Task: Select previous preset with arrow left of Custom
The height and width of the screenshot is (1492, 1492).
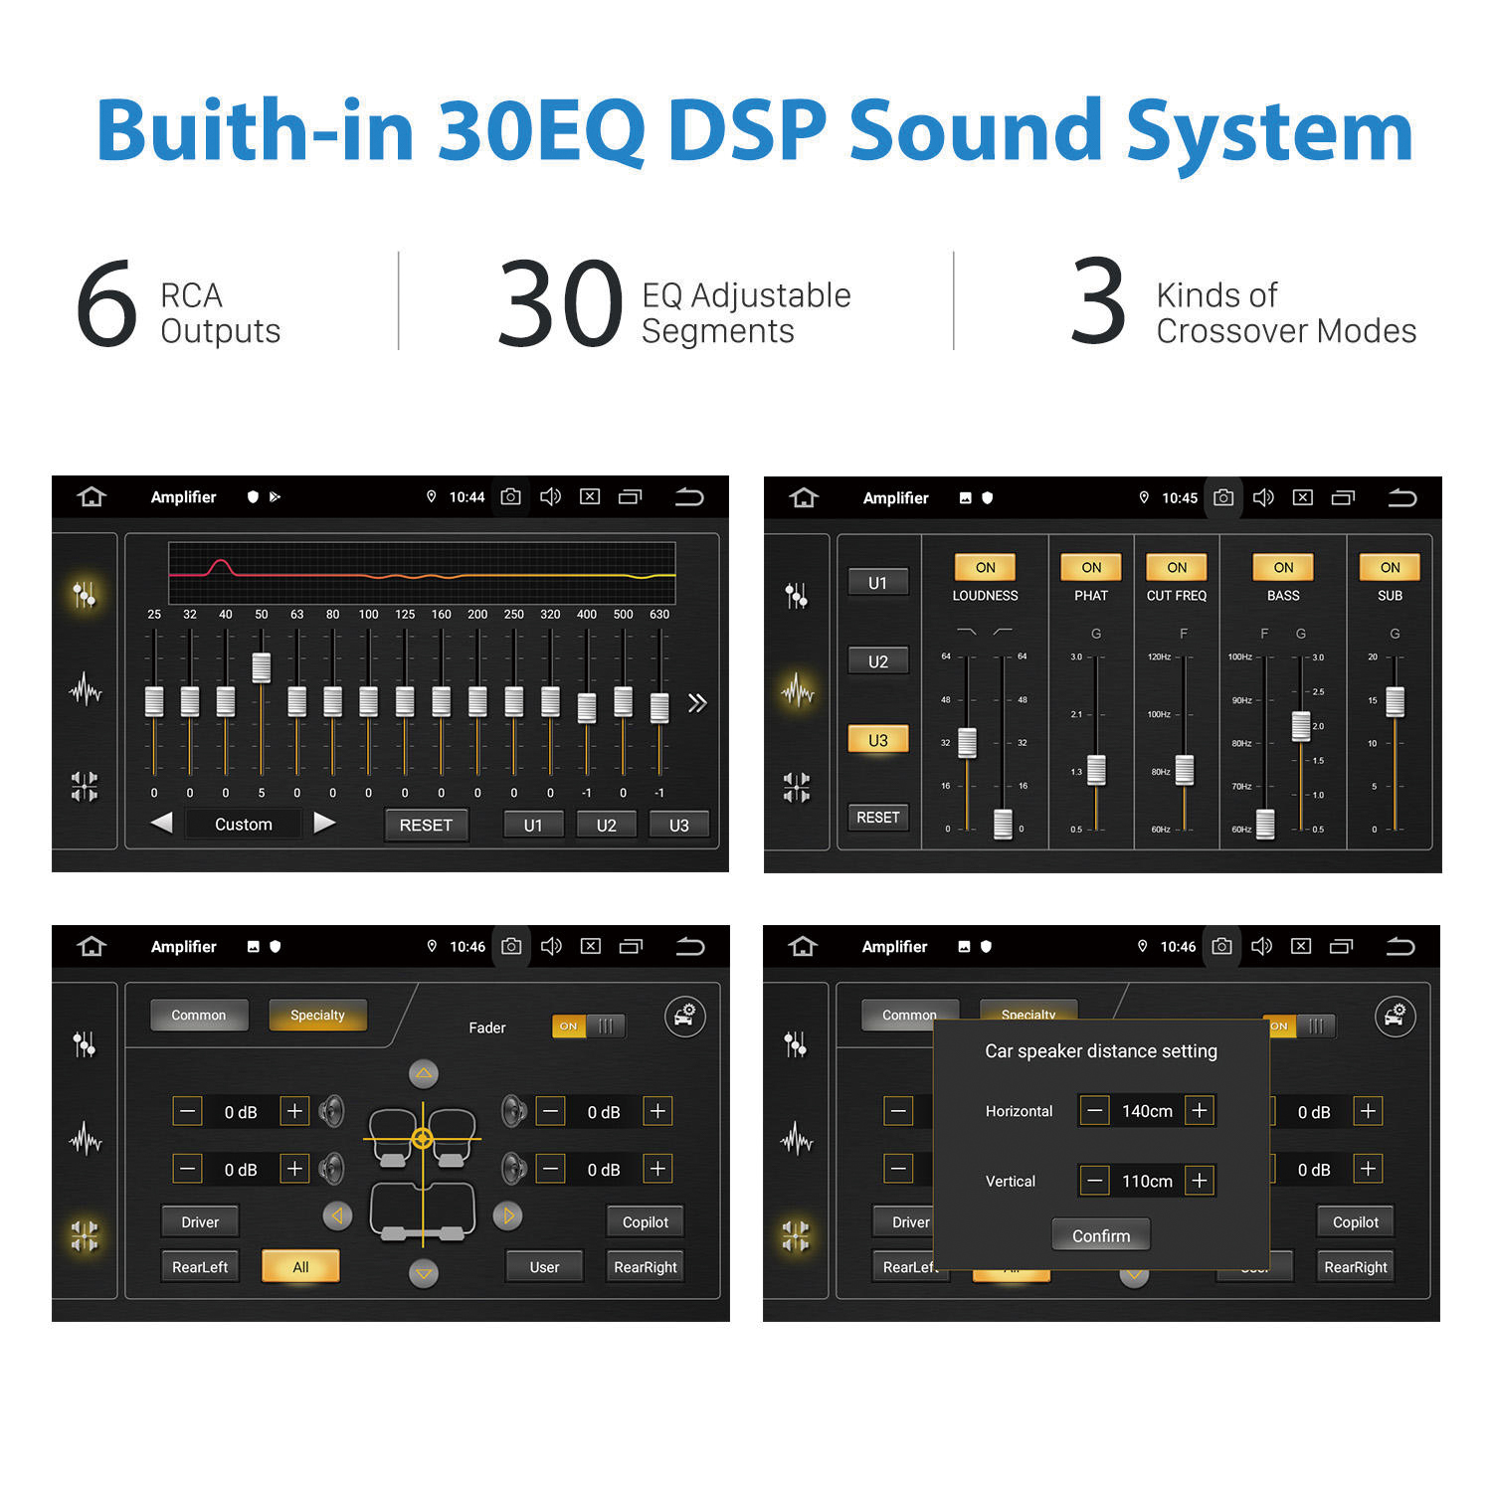Action: click(161, 823)
